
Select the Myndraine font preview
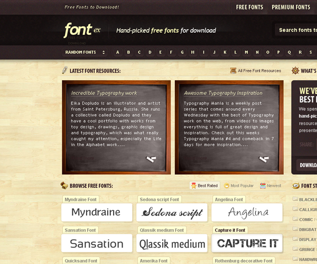(97, 212)
